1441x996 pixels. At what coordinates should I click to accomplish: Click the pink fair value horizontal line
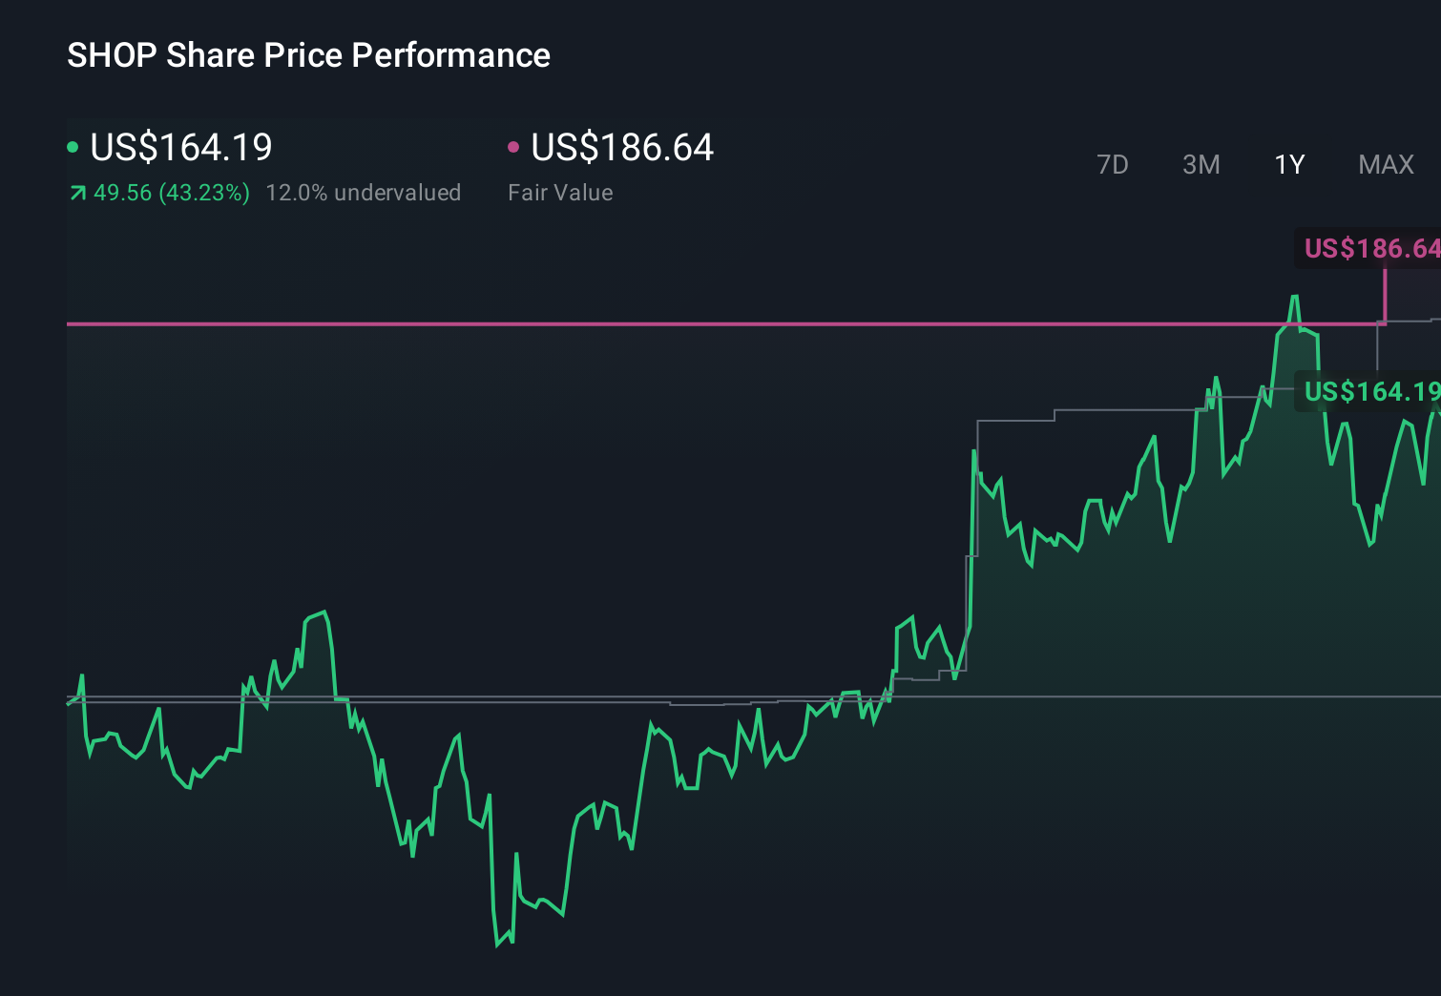coord(668,324)
